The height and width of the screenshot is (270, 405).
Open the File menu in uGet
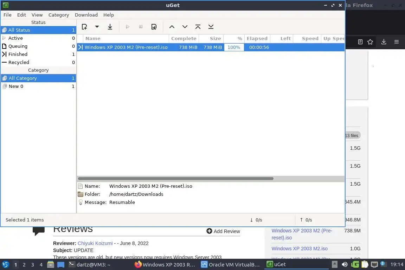(7, 15)
